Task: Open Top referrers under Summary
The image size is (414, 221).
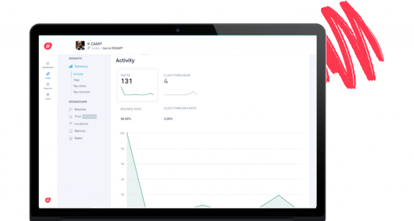Action: point(82,92)
